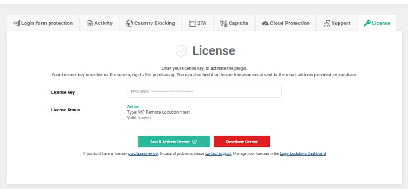Click Save & Activate License button
Screen dimensions: 408x189
click(x=174, y=142)
